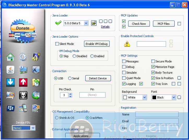Select the CrackMem radio option
This screenshot has width=189, height=140.
87,118
